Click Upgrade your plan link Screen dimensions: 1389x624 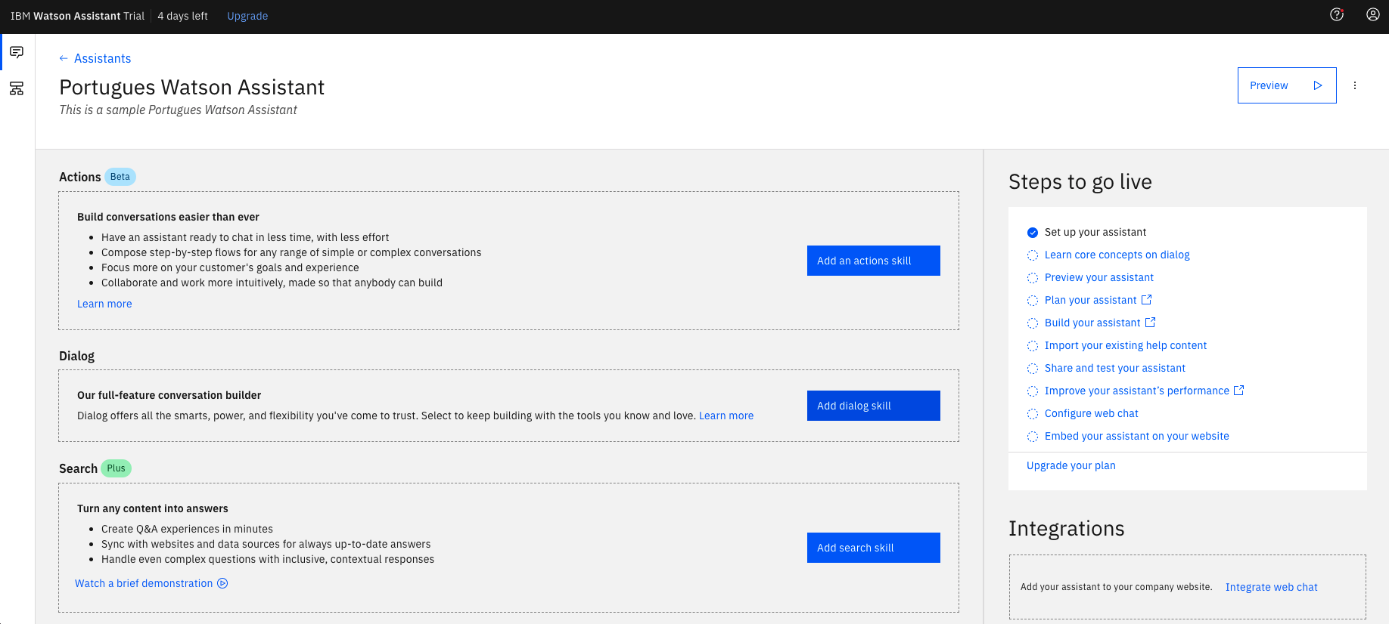(1070, 465)
